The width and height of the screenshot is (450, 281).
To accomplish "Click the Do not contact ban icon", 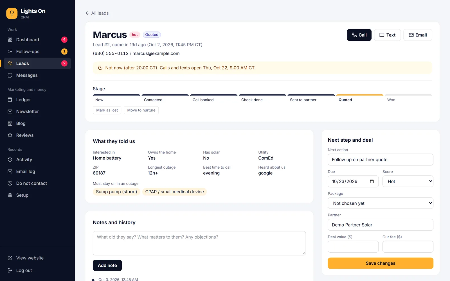I will click(10, 183).
